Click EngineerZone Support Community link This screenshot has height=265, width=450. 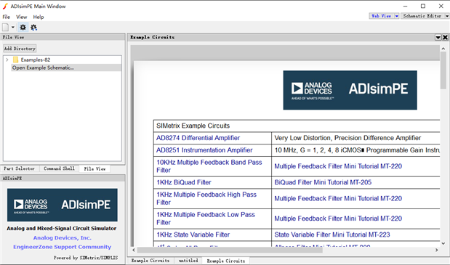point(62,247)
